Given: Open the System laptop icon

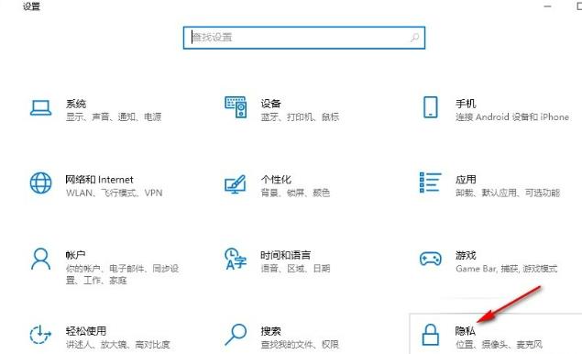Looking at the screenshot, I should click(41, 108).
